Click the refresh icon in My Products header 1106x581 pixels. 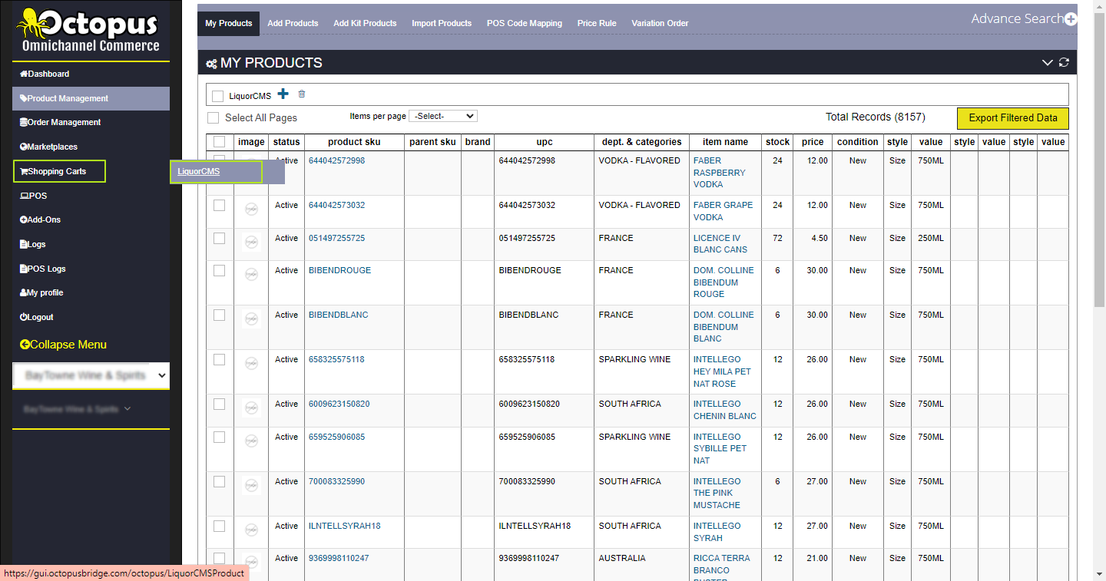pos(1064,63)
